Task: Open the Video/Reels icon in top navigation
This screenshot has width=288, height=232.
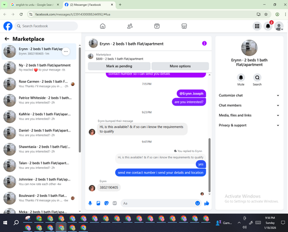Action: [x=157, y=26]
